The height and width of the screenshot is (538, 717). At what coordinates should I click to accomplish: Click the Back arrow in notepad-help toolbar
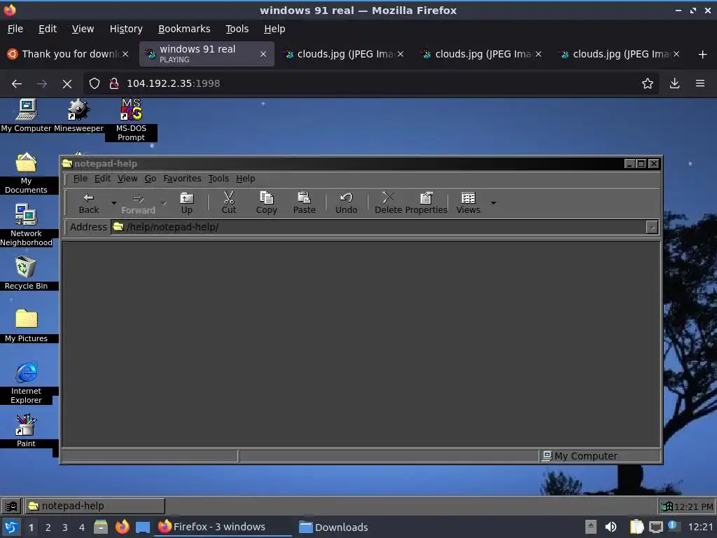click(x=88, y=202)
